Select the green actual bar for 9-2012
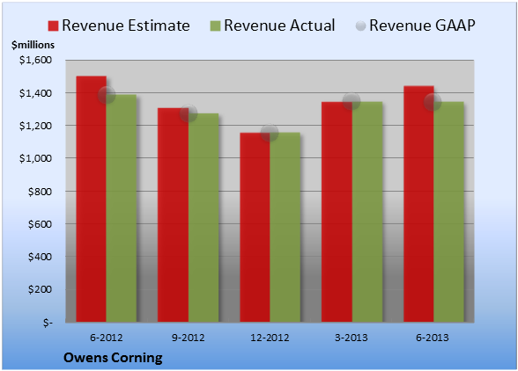This screenshot has width=518, height=371. click(203, 218)
